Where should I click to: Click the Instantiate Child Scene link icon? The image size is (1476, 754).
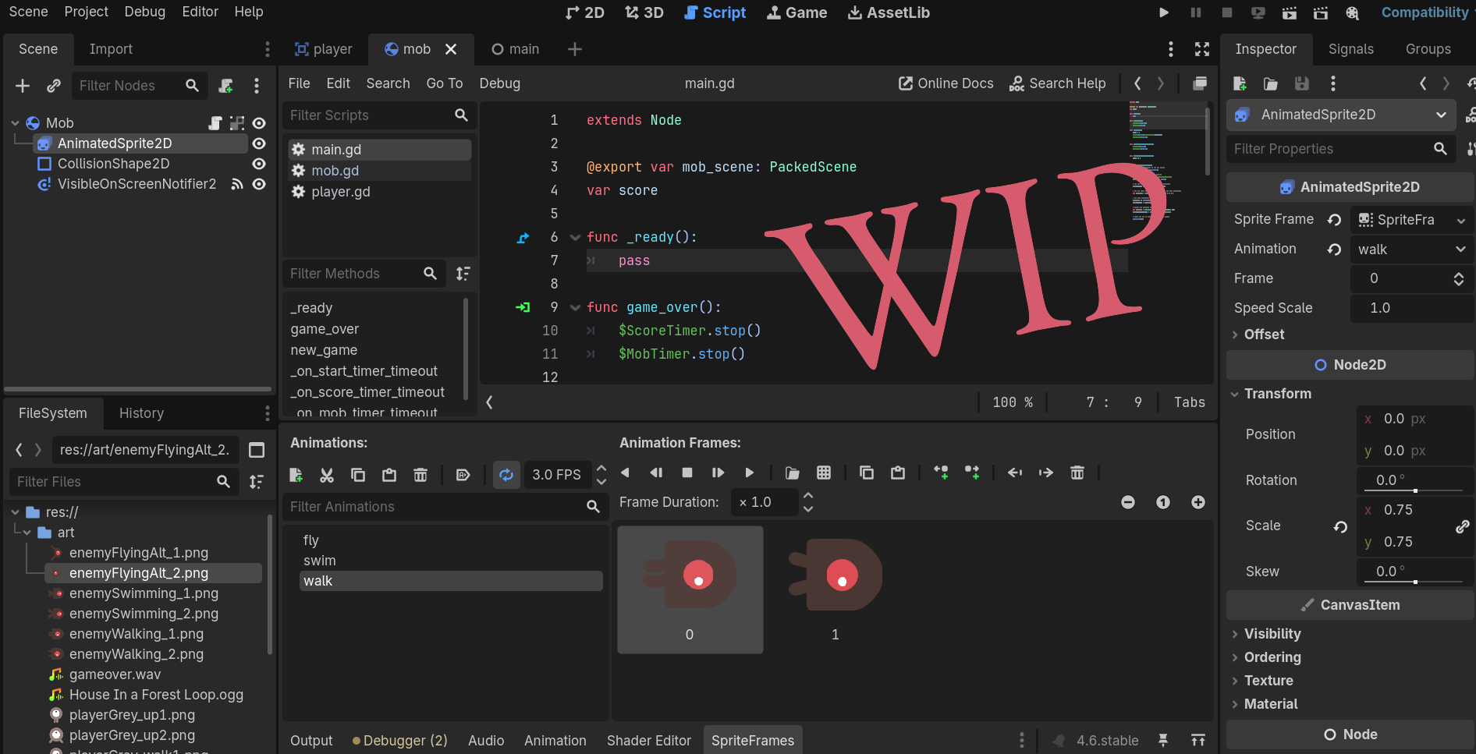click(54, 86)
